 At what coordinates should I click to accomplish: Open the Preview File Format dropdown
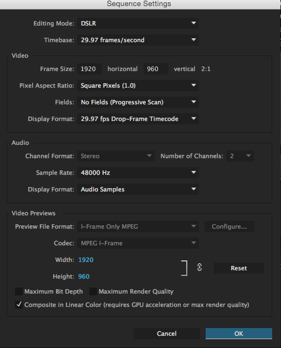pyautogui.click(x=138, y=226)
